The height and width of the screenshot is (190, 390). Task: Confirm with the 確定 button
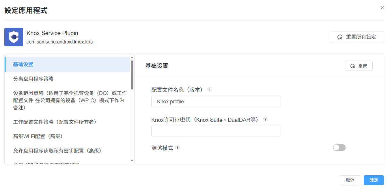point(374,180)
